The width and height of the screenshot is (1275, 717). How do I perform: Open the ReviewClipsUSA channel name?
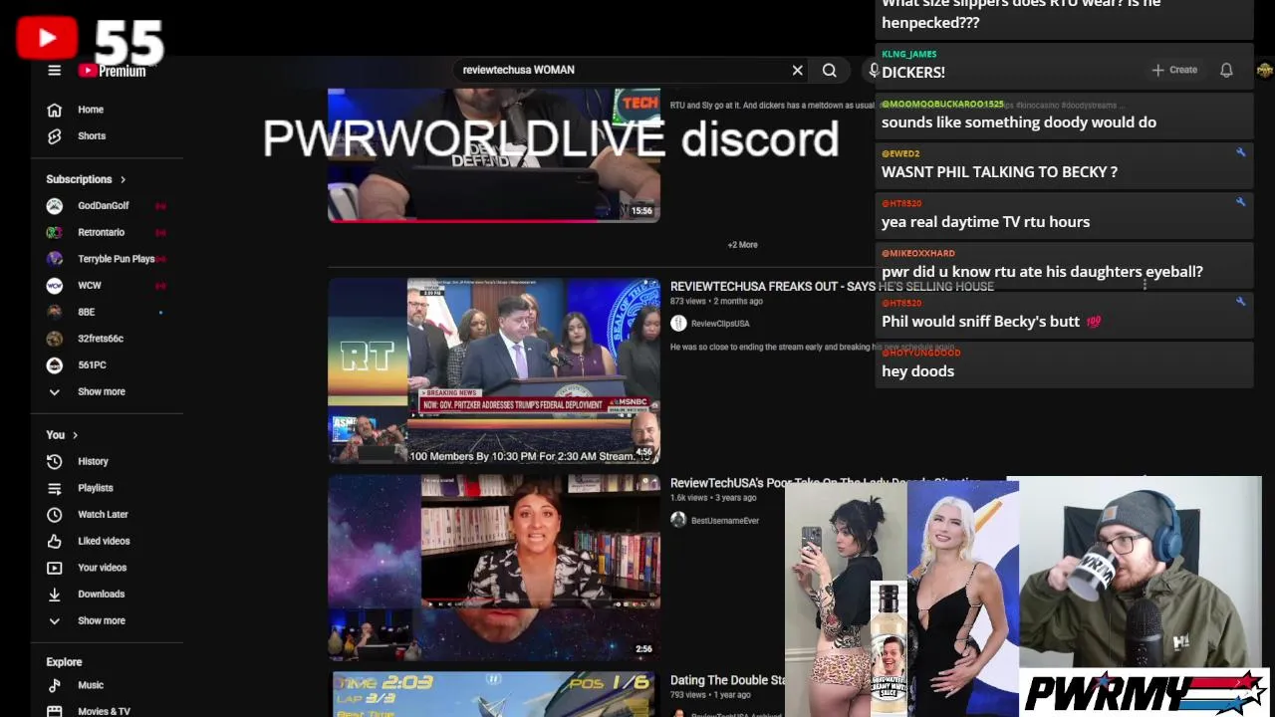(720, 324)
